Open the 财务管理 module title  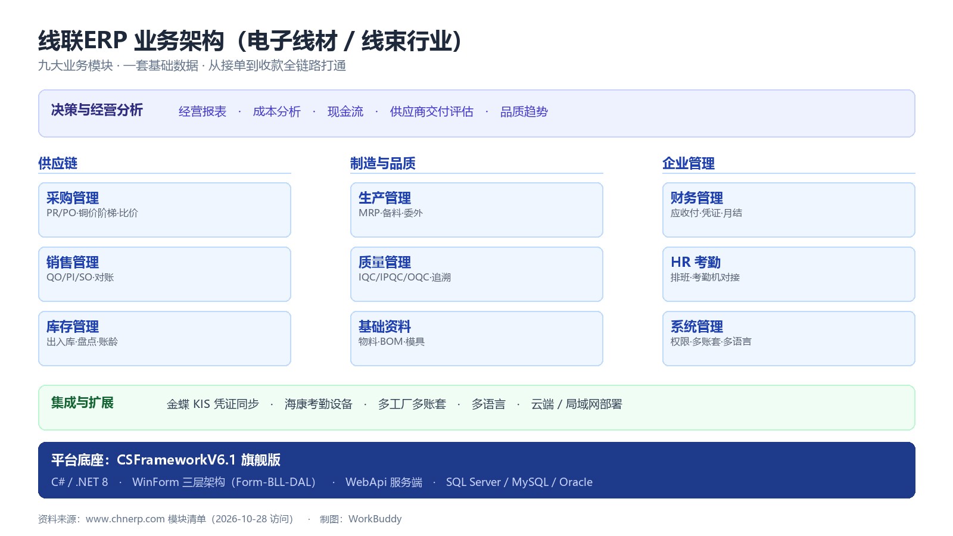697,198
